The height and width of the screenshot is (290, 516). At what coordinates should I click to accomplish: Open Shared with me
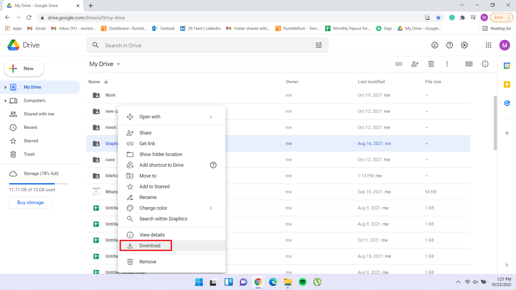(40, 114)
